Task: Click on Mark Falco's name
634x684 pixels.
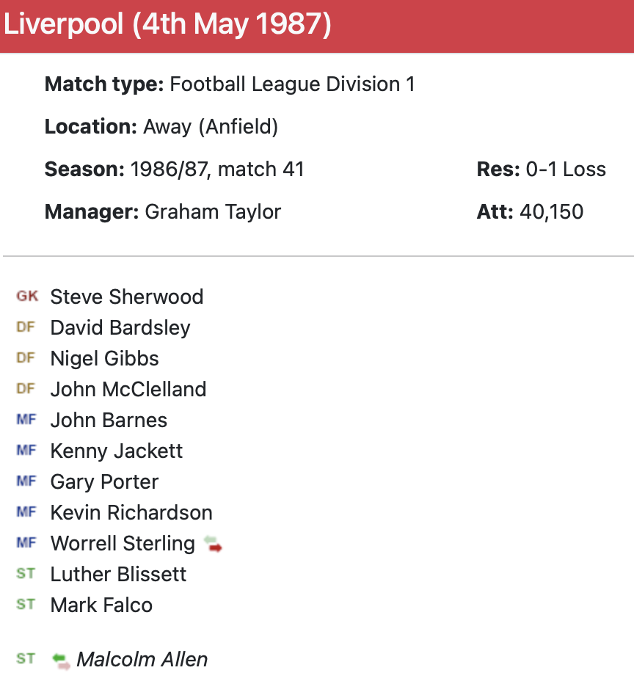Action: (x=101, y=605)
